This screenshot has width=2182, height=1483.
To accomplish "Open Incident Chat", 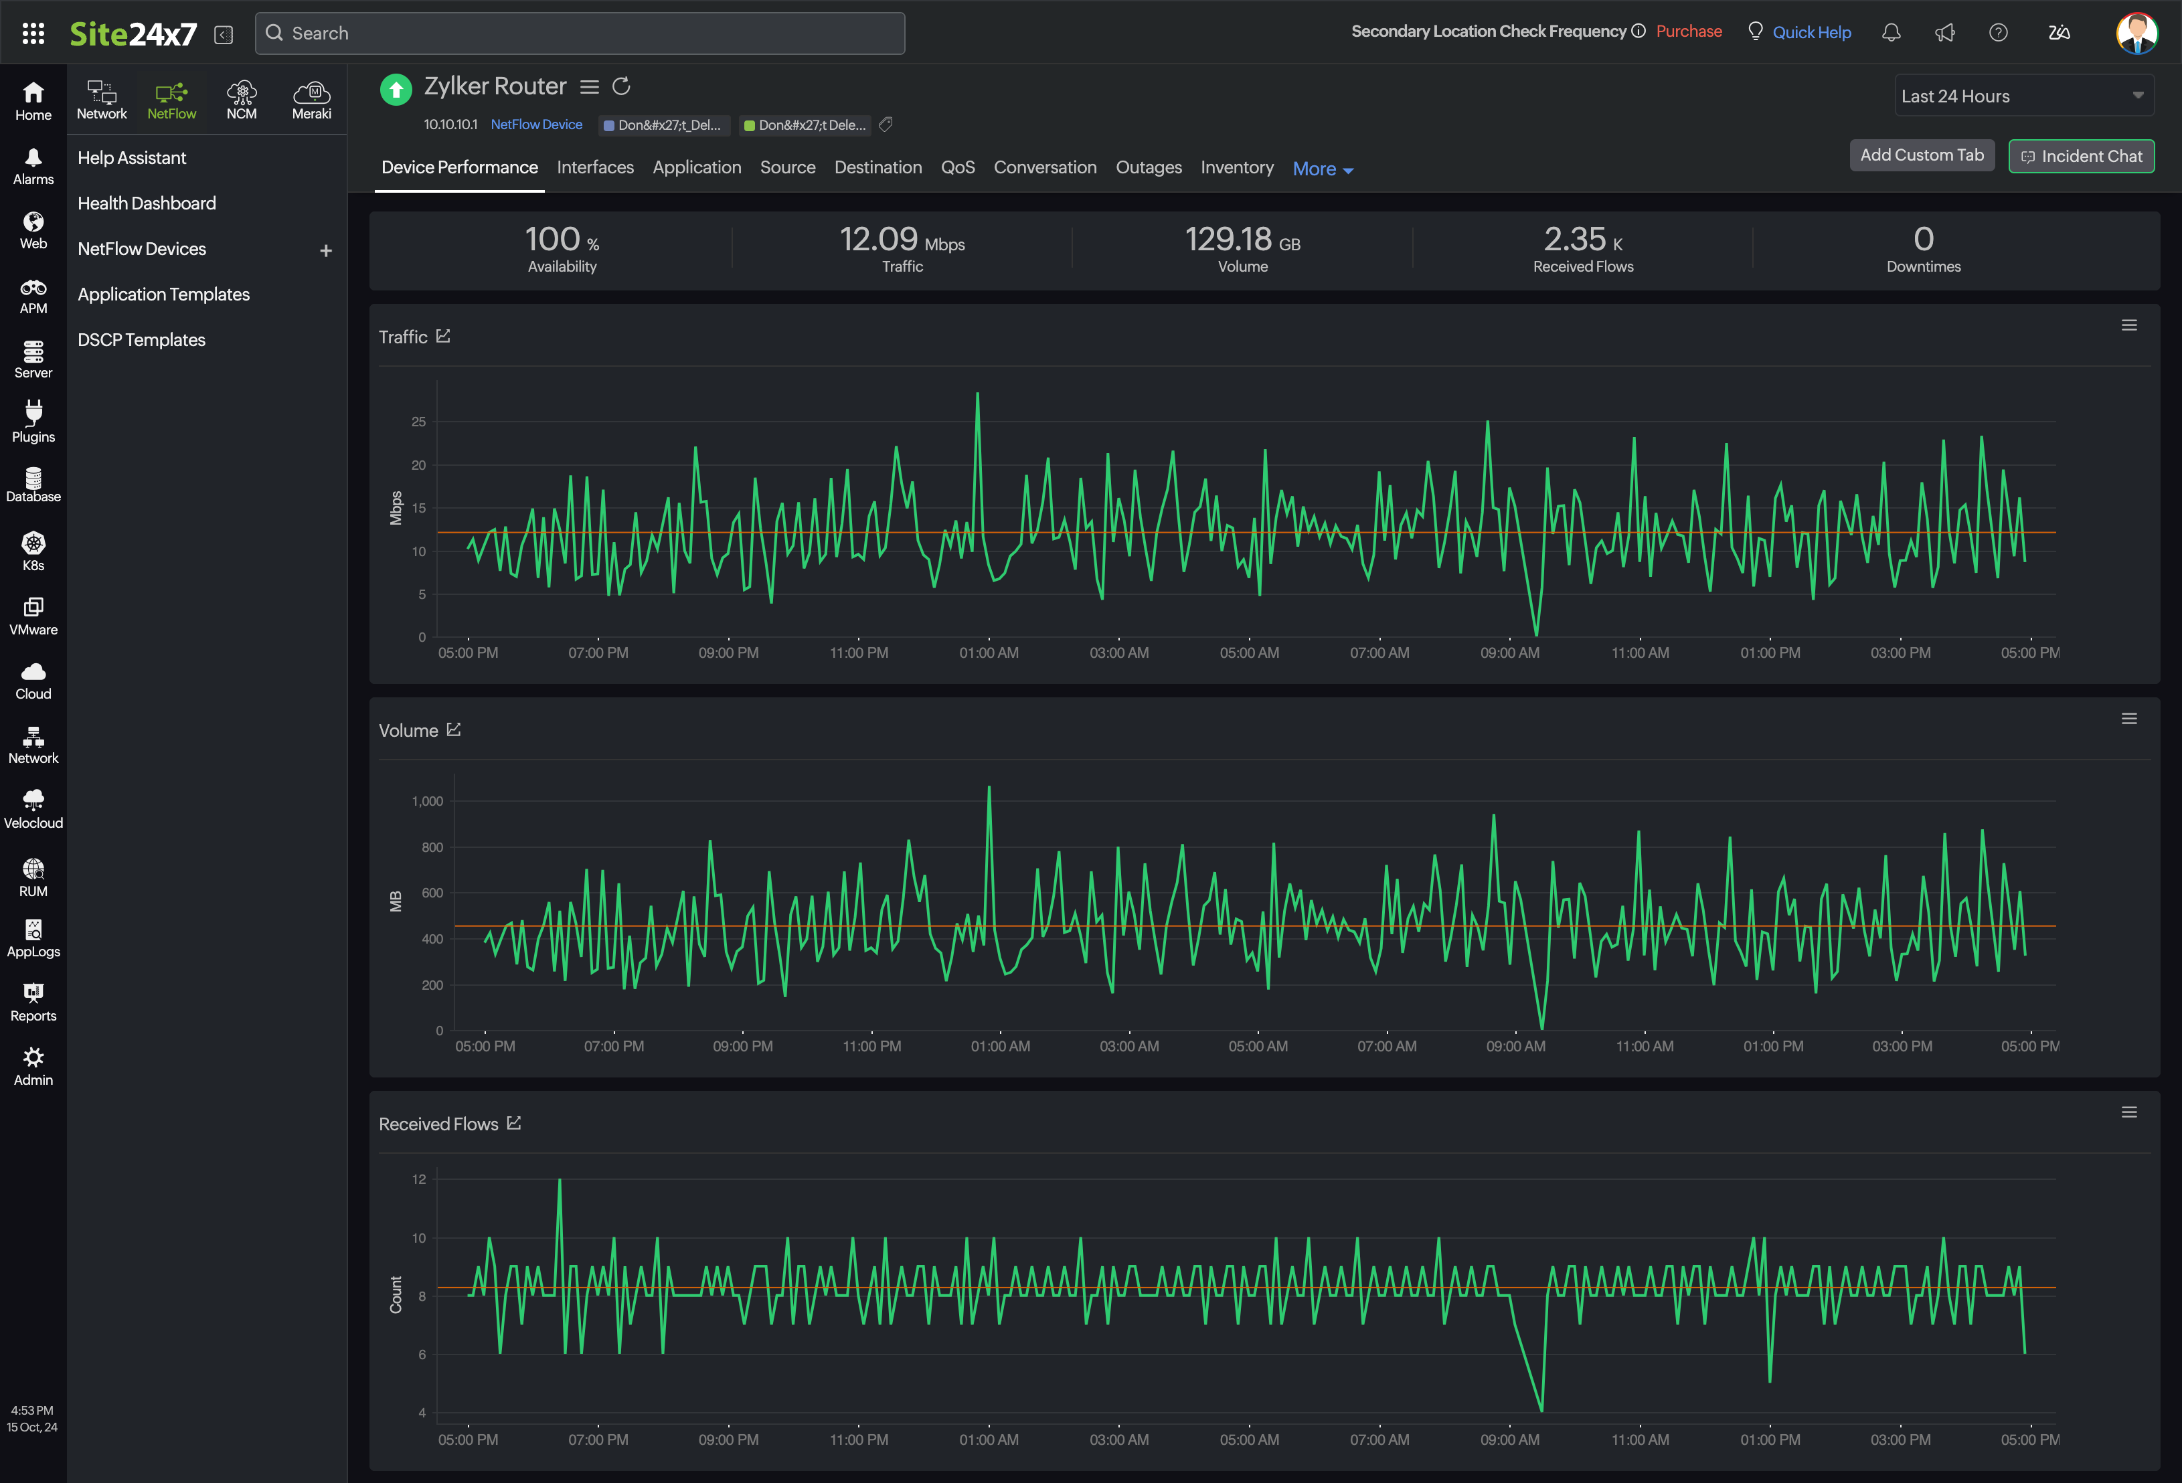I will point(2082,156).
